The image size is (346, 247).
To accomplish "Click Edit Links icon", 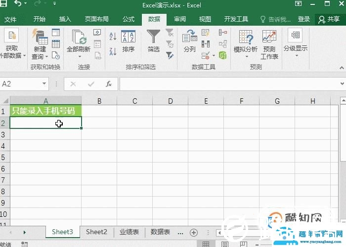I will [98, 55].
